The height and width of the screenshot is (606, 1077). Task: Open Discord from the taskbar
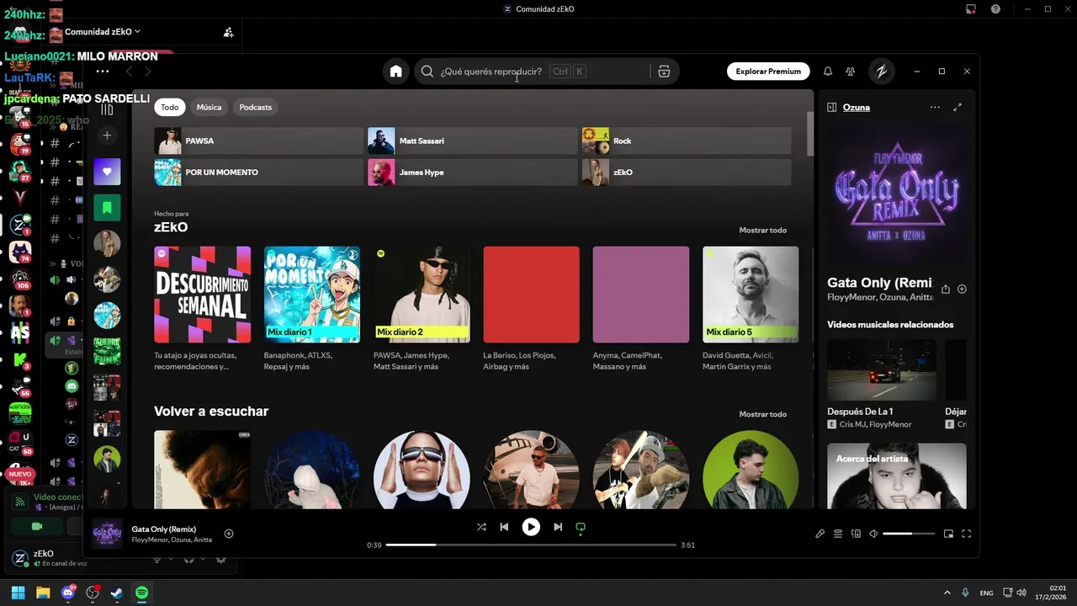68,593
